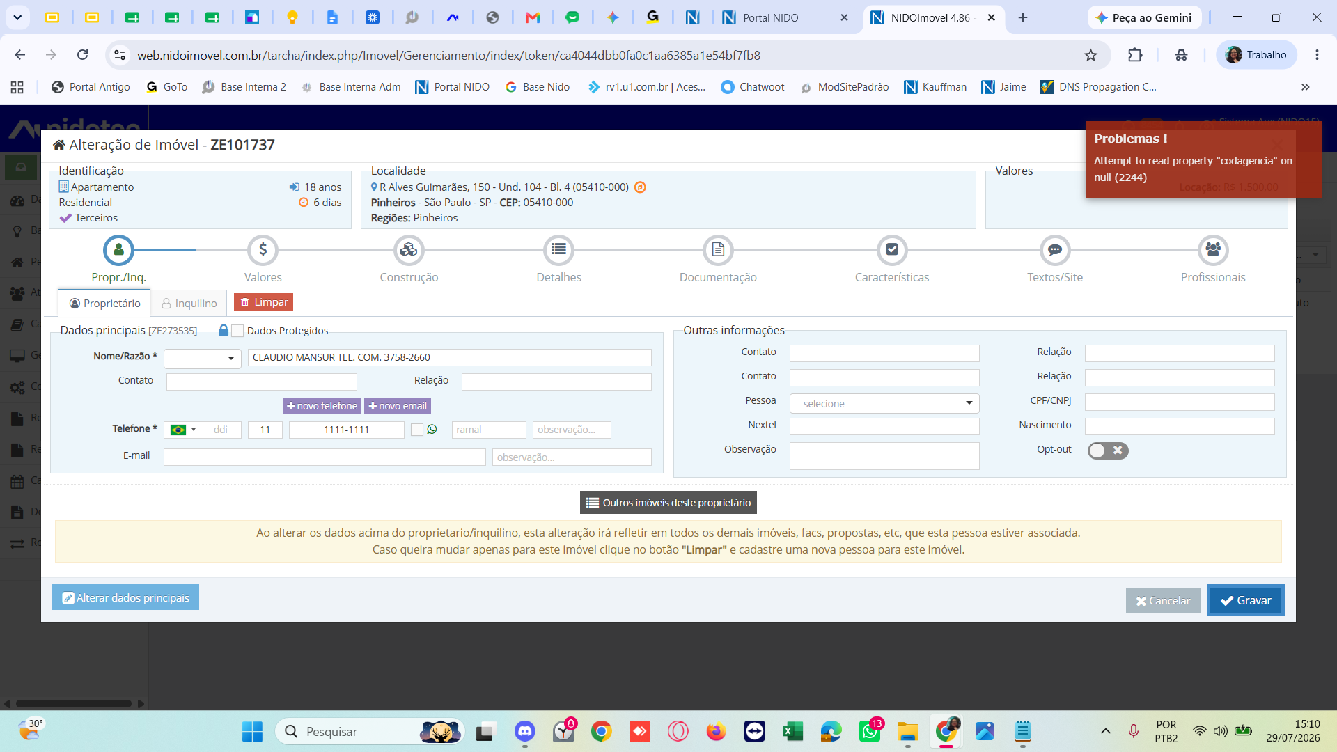Image resolution: width=1337 pixels, height=752 pixels.
Task: Open the browser extensions puzzle icon
Action: pos(1135,55)
